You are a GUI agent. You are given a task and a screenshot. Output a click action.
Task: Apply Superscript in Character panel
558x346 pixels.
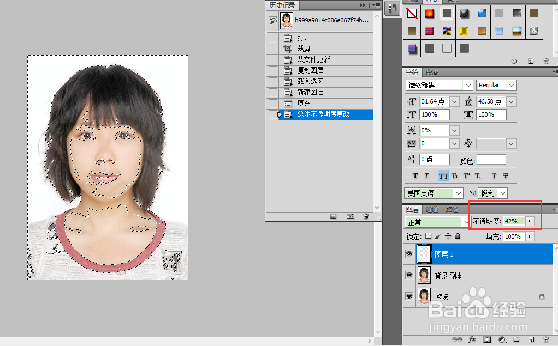click(466, 176)
